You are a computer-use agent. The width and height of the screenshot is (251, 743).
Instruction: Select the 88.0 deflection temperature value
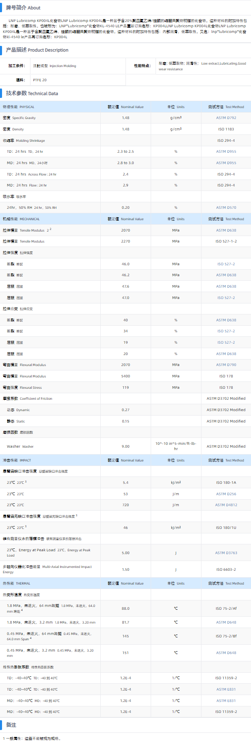[x=125, y=609]
